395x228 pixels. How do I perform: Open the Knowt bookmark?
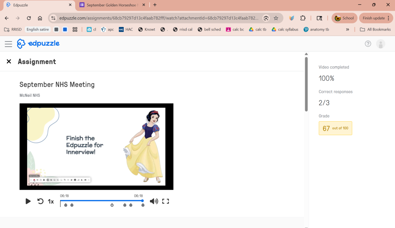147,29
